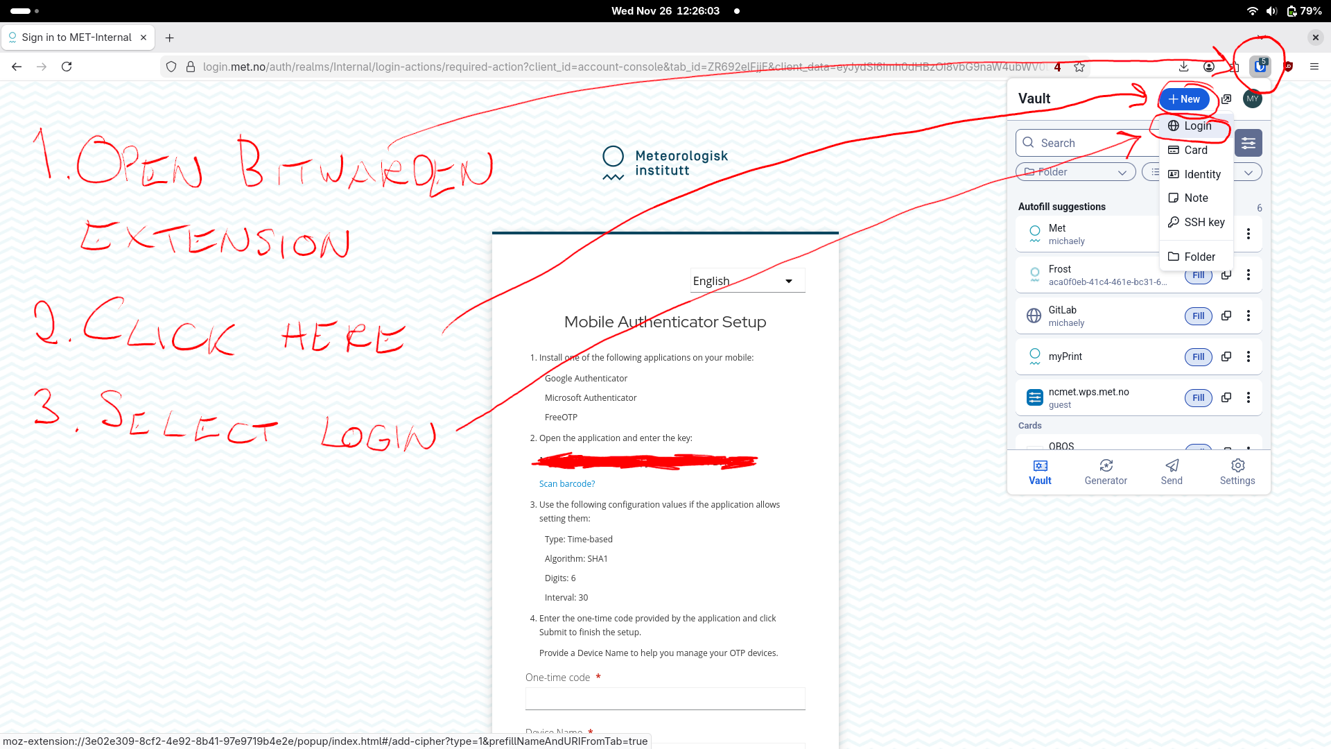Open the English language dropdown
Viewport: 1331px width, 749px height.
coord(747,281)
